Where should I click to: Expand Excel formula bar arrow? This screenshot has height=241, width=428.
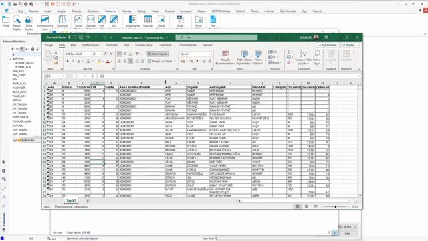coord(360,76)
